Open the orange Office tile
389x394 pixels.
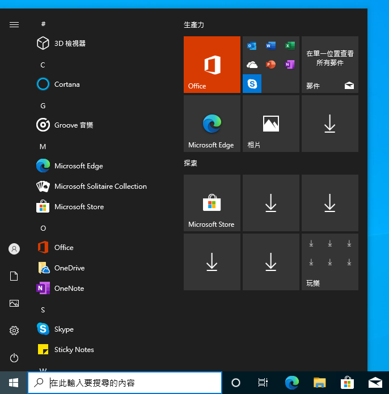tap(212, 65)
